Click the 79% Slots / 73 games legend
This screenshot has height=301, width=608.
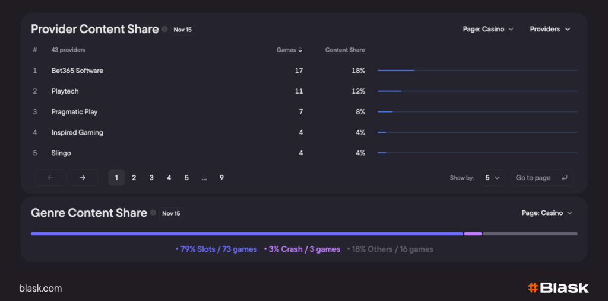point(217,249)
